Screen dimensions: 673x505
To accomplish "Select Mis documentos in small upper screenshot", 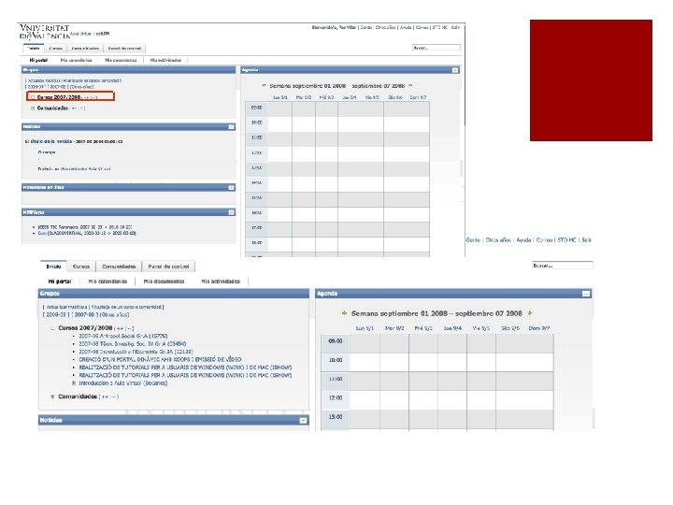I will [121, 61].
